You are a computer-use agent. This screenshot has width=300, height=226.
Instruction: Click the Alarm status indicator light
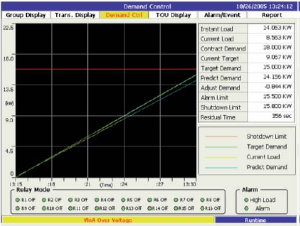coord(247,208)
